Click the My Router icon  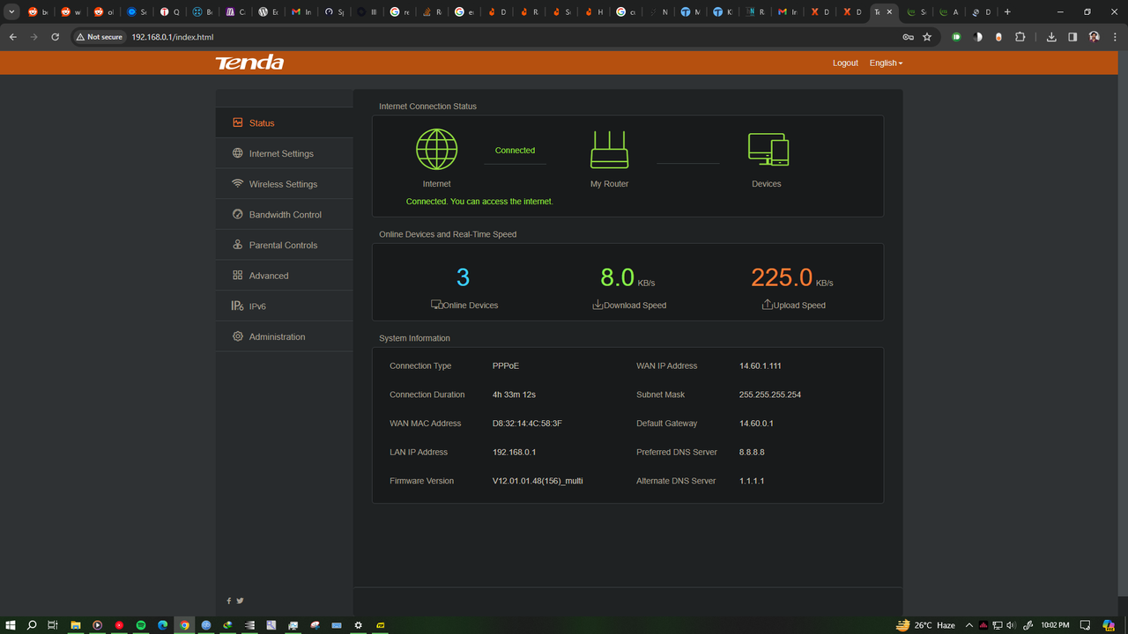tap(609, 150)
